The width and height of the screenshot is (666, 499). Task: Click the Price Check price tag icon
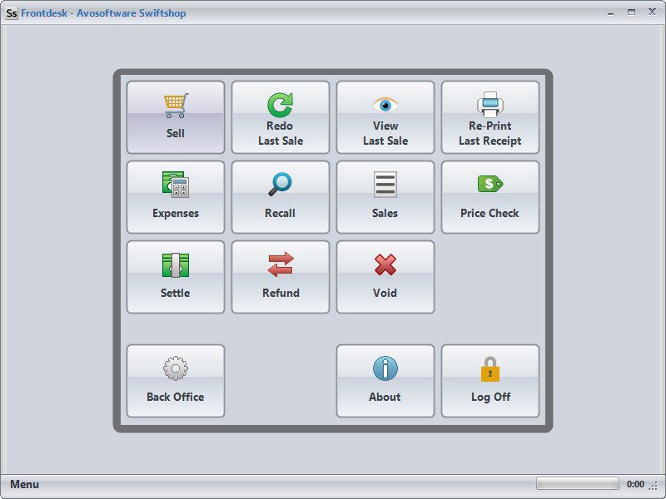tap(490, 182)
